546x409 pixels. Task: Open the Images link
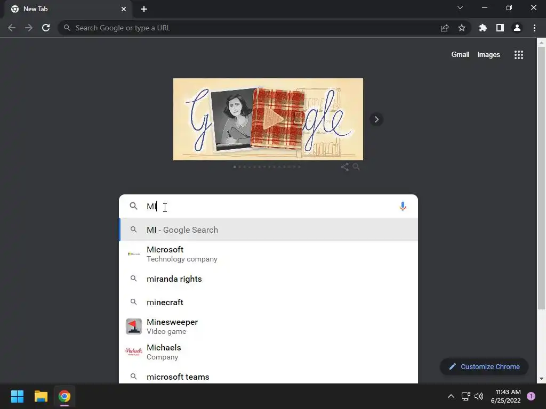(x=488, y=55)
